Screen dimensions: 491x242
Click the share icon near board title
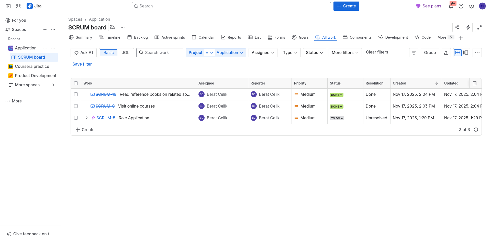[x=457, y=27]
